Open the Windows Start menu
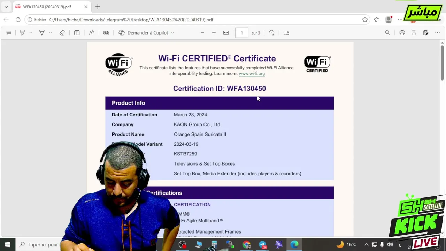The image size is (446, 251). point(7,244)
